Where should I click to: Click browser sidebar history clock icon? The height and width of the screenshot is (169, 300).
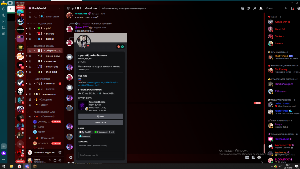(4, 9)
